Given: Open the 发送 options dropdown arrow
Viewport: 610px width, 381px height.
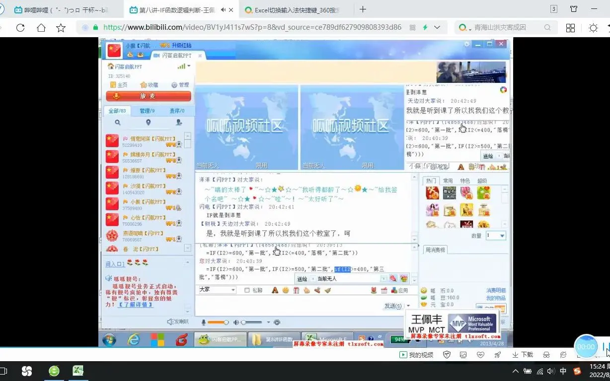Looking at the screenshot, I should pos(408,306).
